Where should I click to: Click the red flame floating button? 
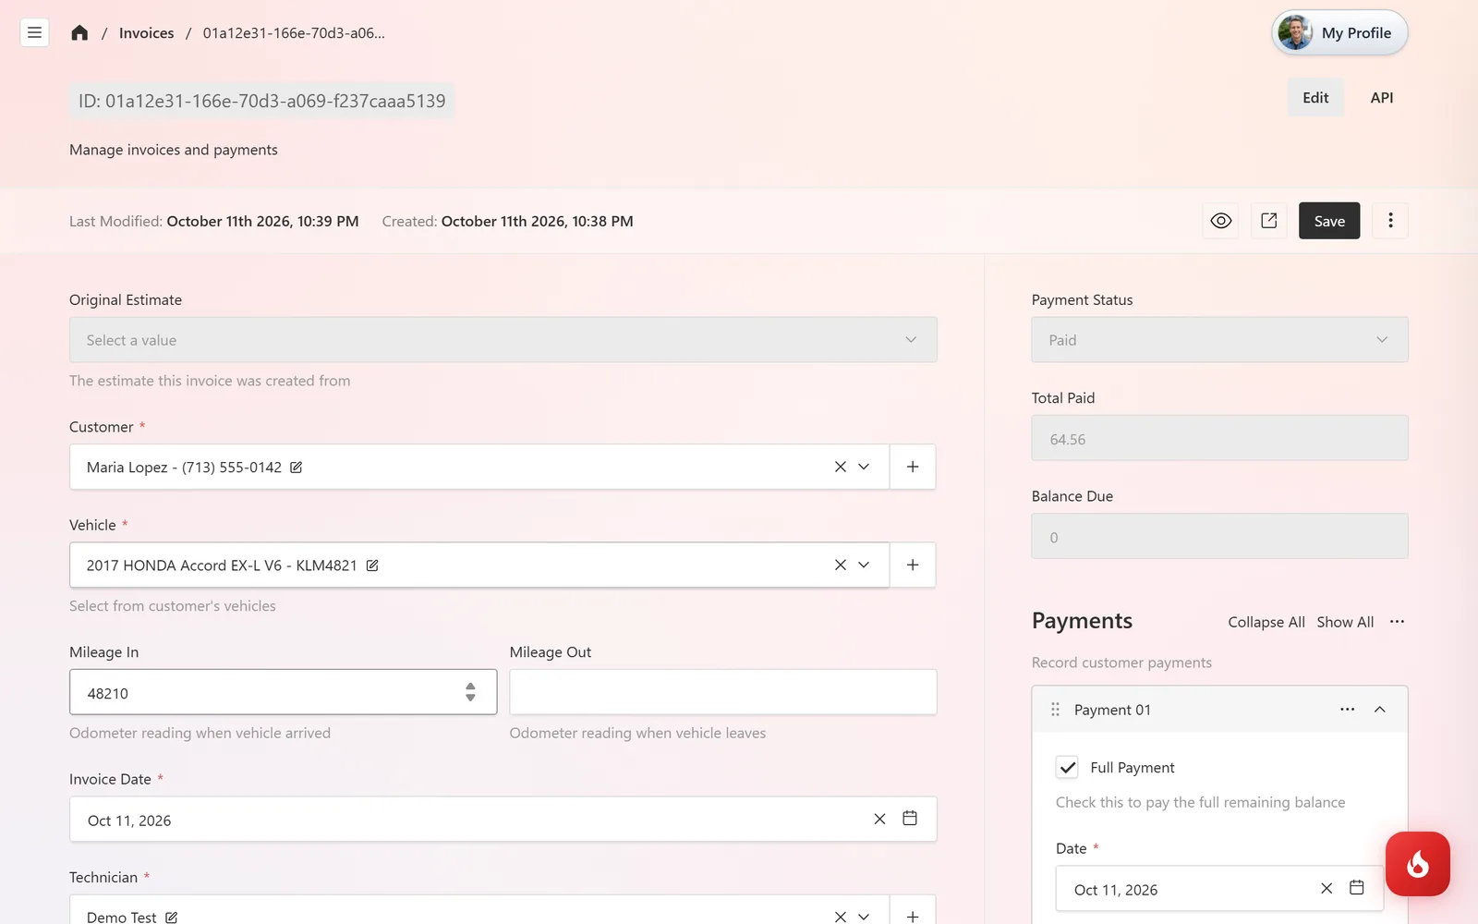tap(1418, 864)
